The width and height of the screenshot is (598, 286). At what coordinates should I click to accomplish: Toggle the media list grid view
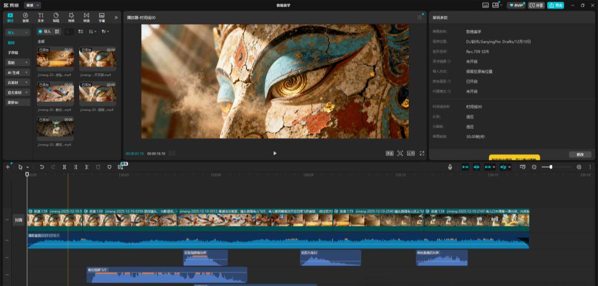[81, 32]
